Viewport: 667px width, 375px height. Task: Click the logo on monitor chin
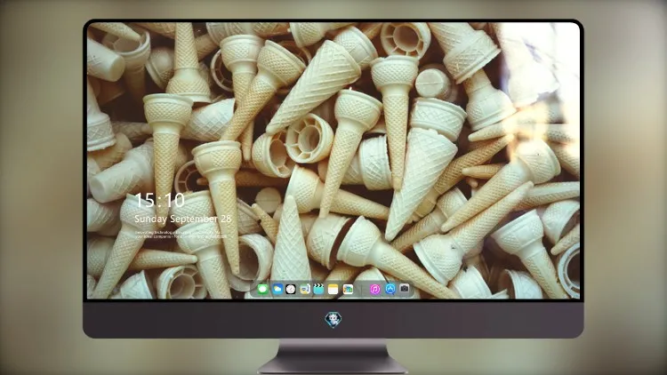coord(333,319)
